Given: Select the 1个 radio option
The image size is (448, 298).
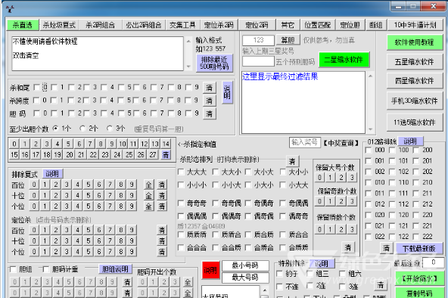Looking at the screenshot, I should (56, 129).
